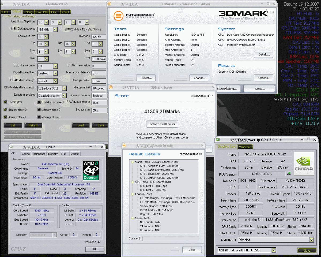
Task: Minimize the 3DMark03 window
Action: (263, 4)
